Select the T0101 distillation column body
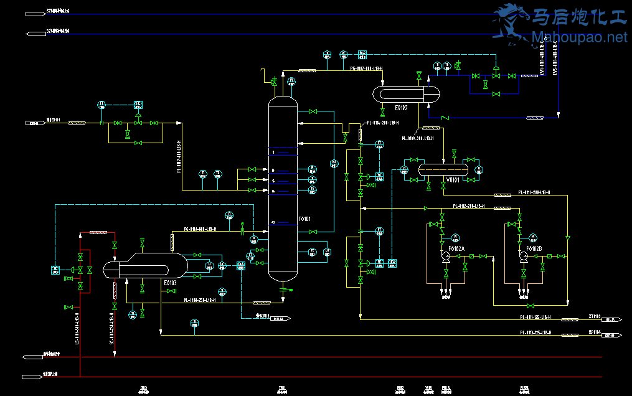The width and height of the screenshot is (632, 396). (283, 187)
